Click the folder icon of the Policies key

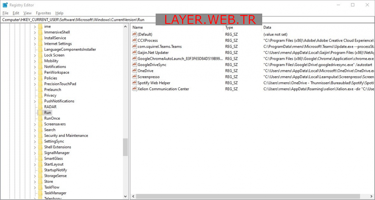coord(40,78)
